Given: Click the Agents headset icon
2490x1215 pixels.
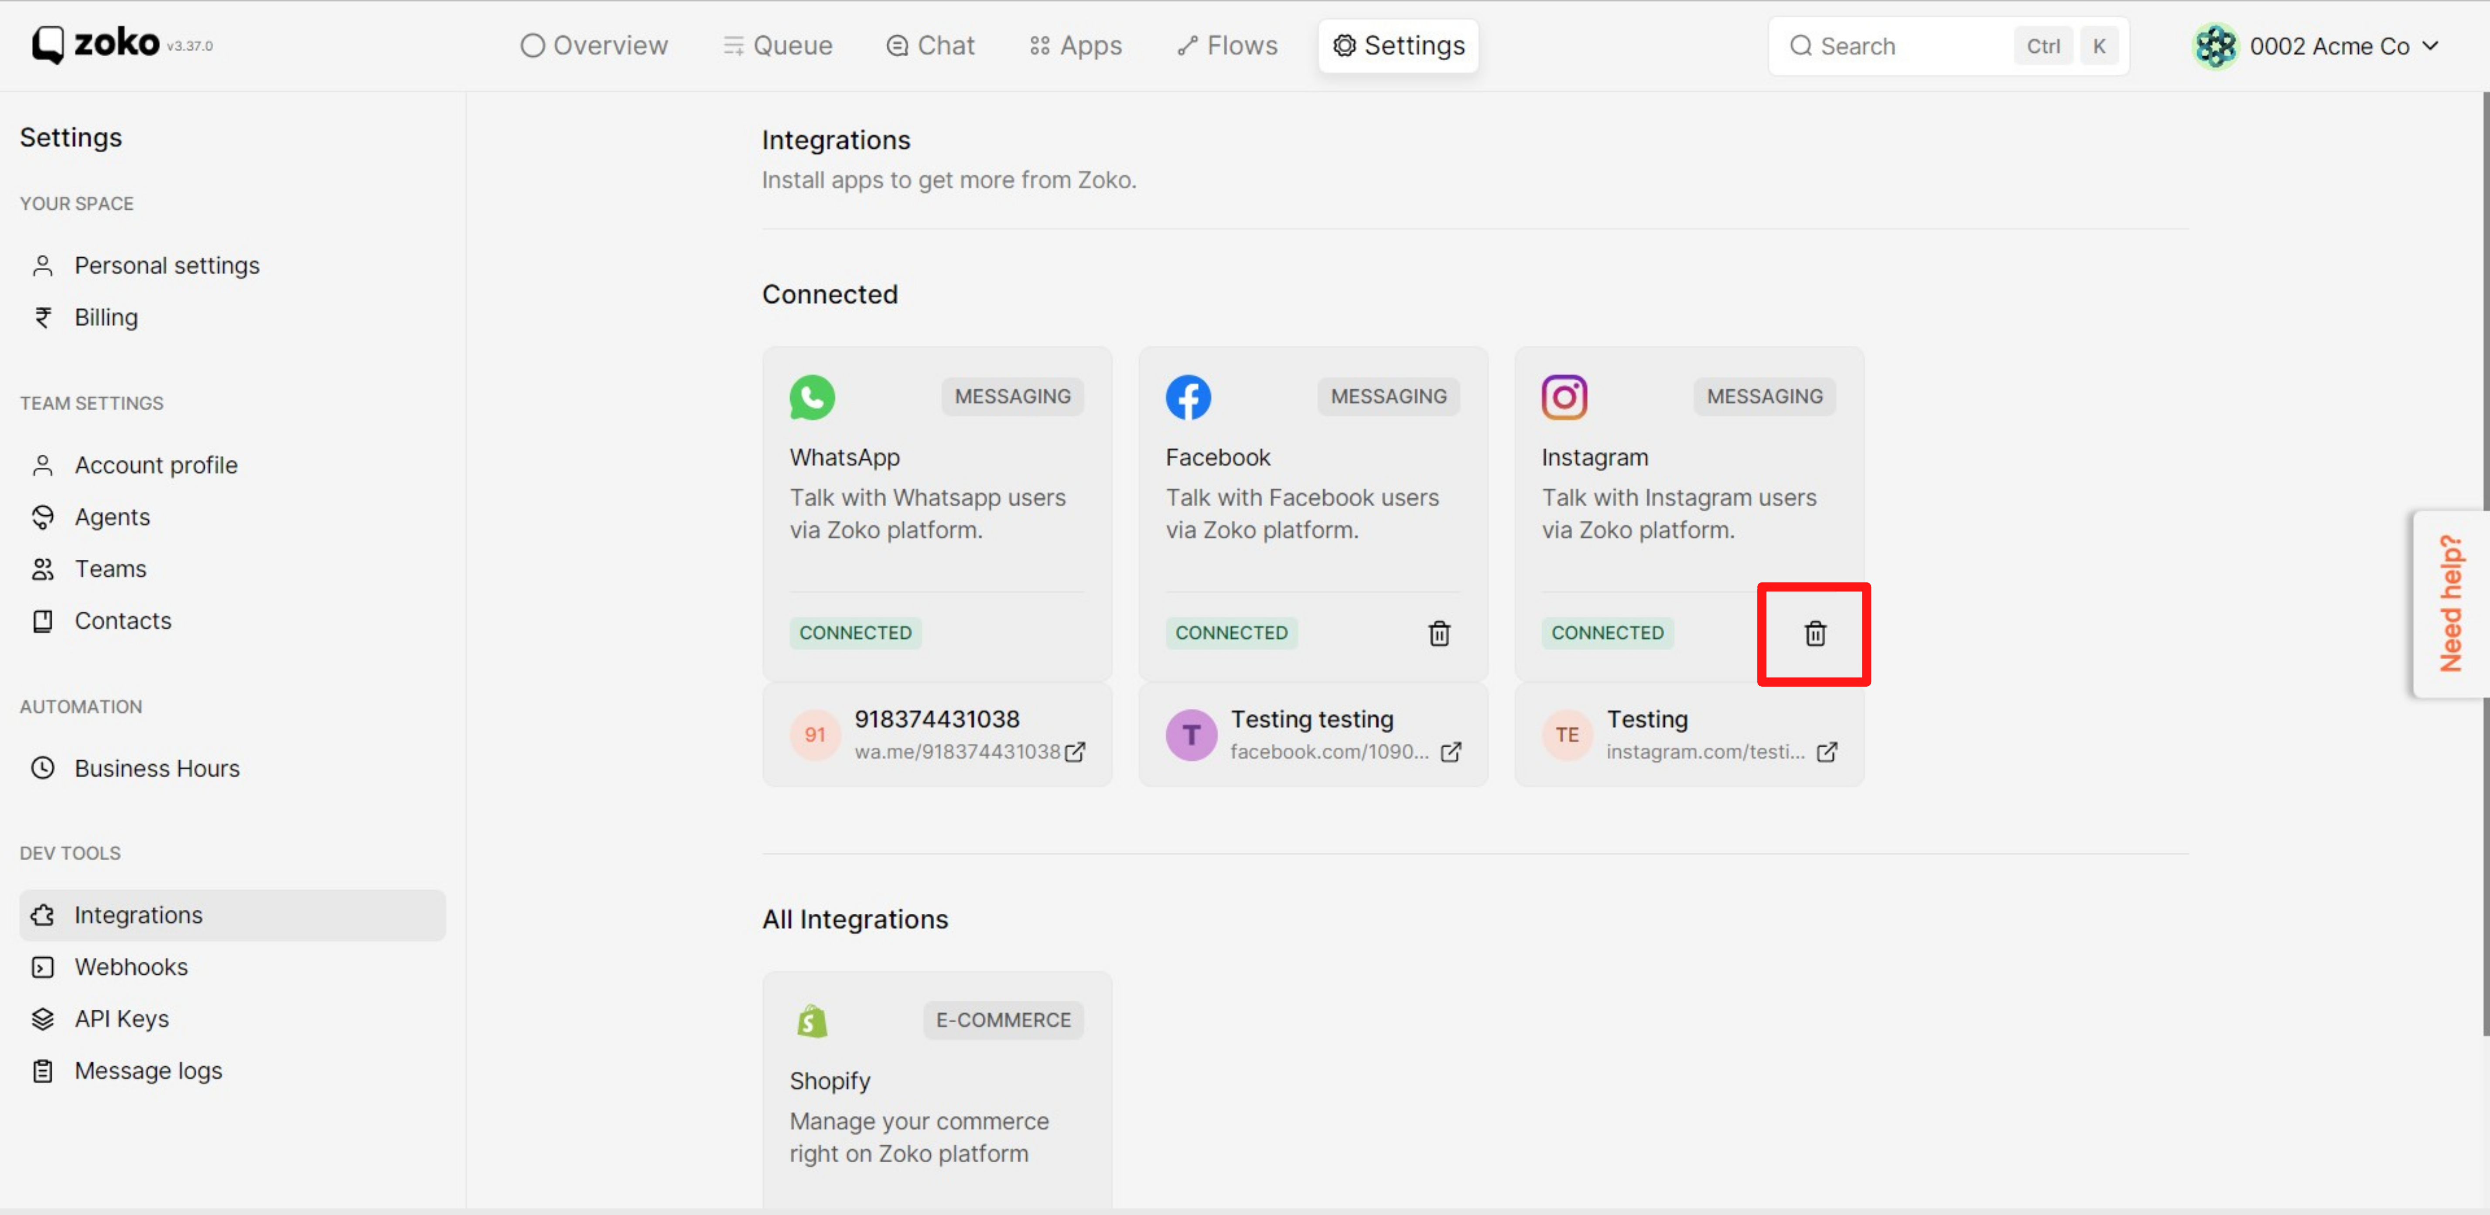Looking at the screenshot, I should click(x=43, y=517).
